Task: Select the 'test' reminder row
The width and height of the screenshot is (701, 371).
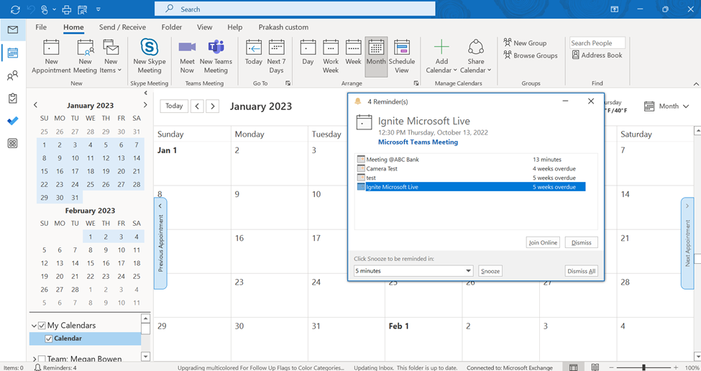Action: tap(471, 178)
